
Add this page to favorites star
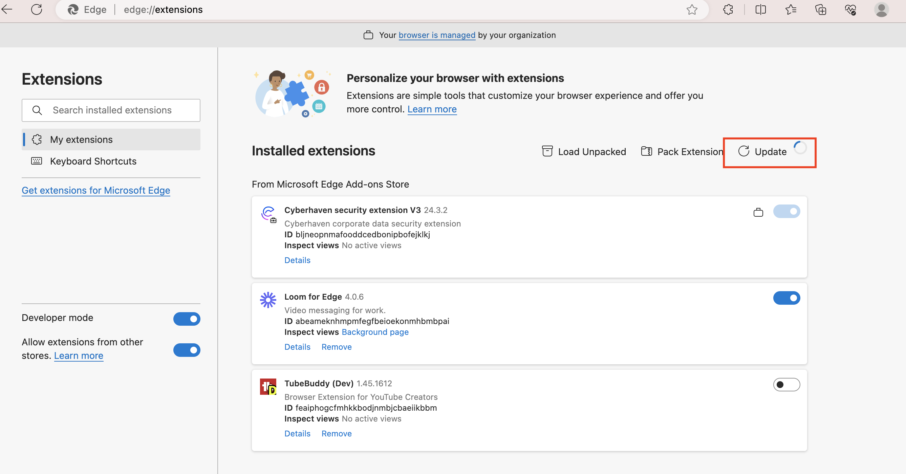tap(691, 9)
